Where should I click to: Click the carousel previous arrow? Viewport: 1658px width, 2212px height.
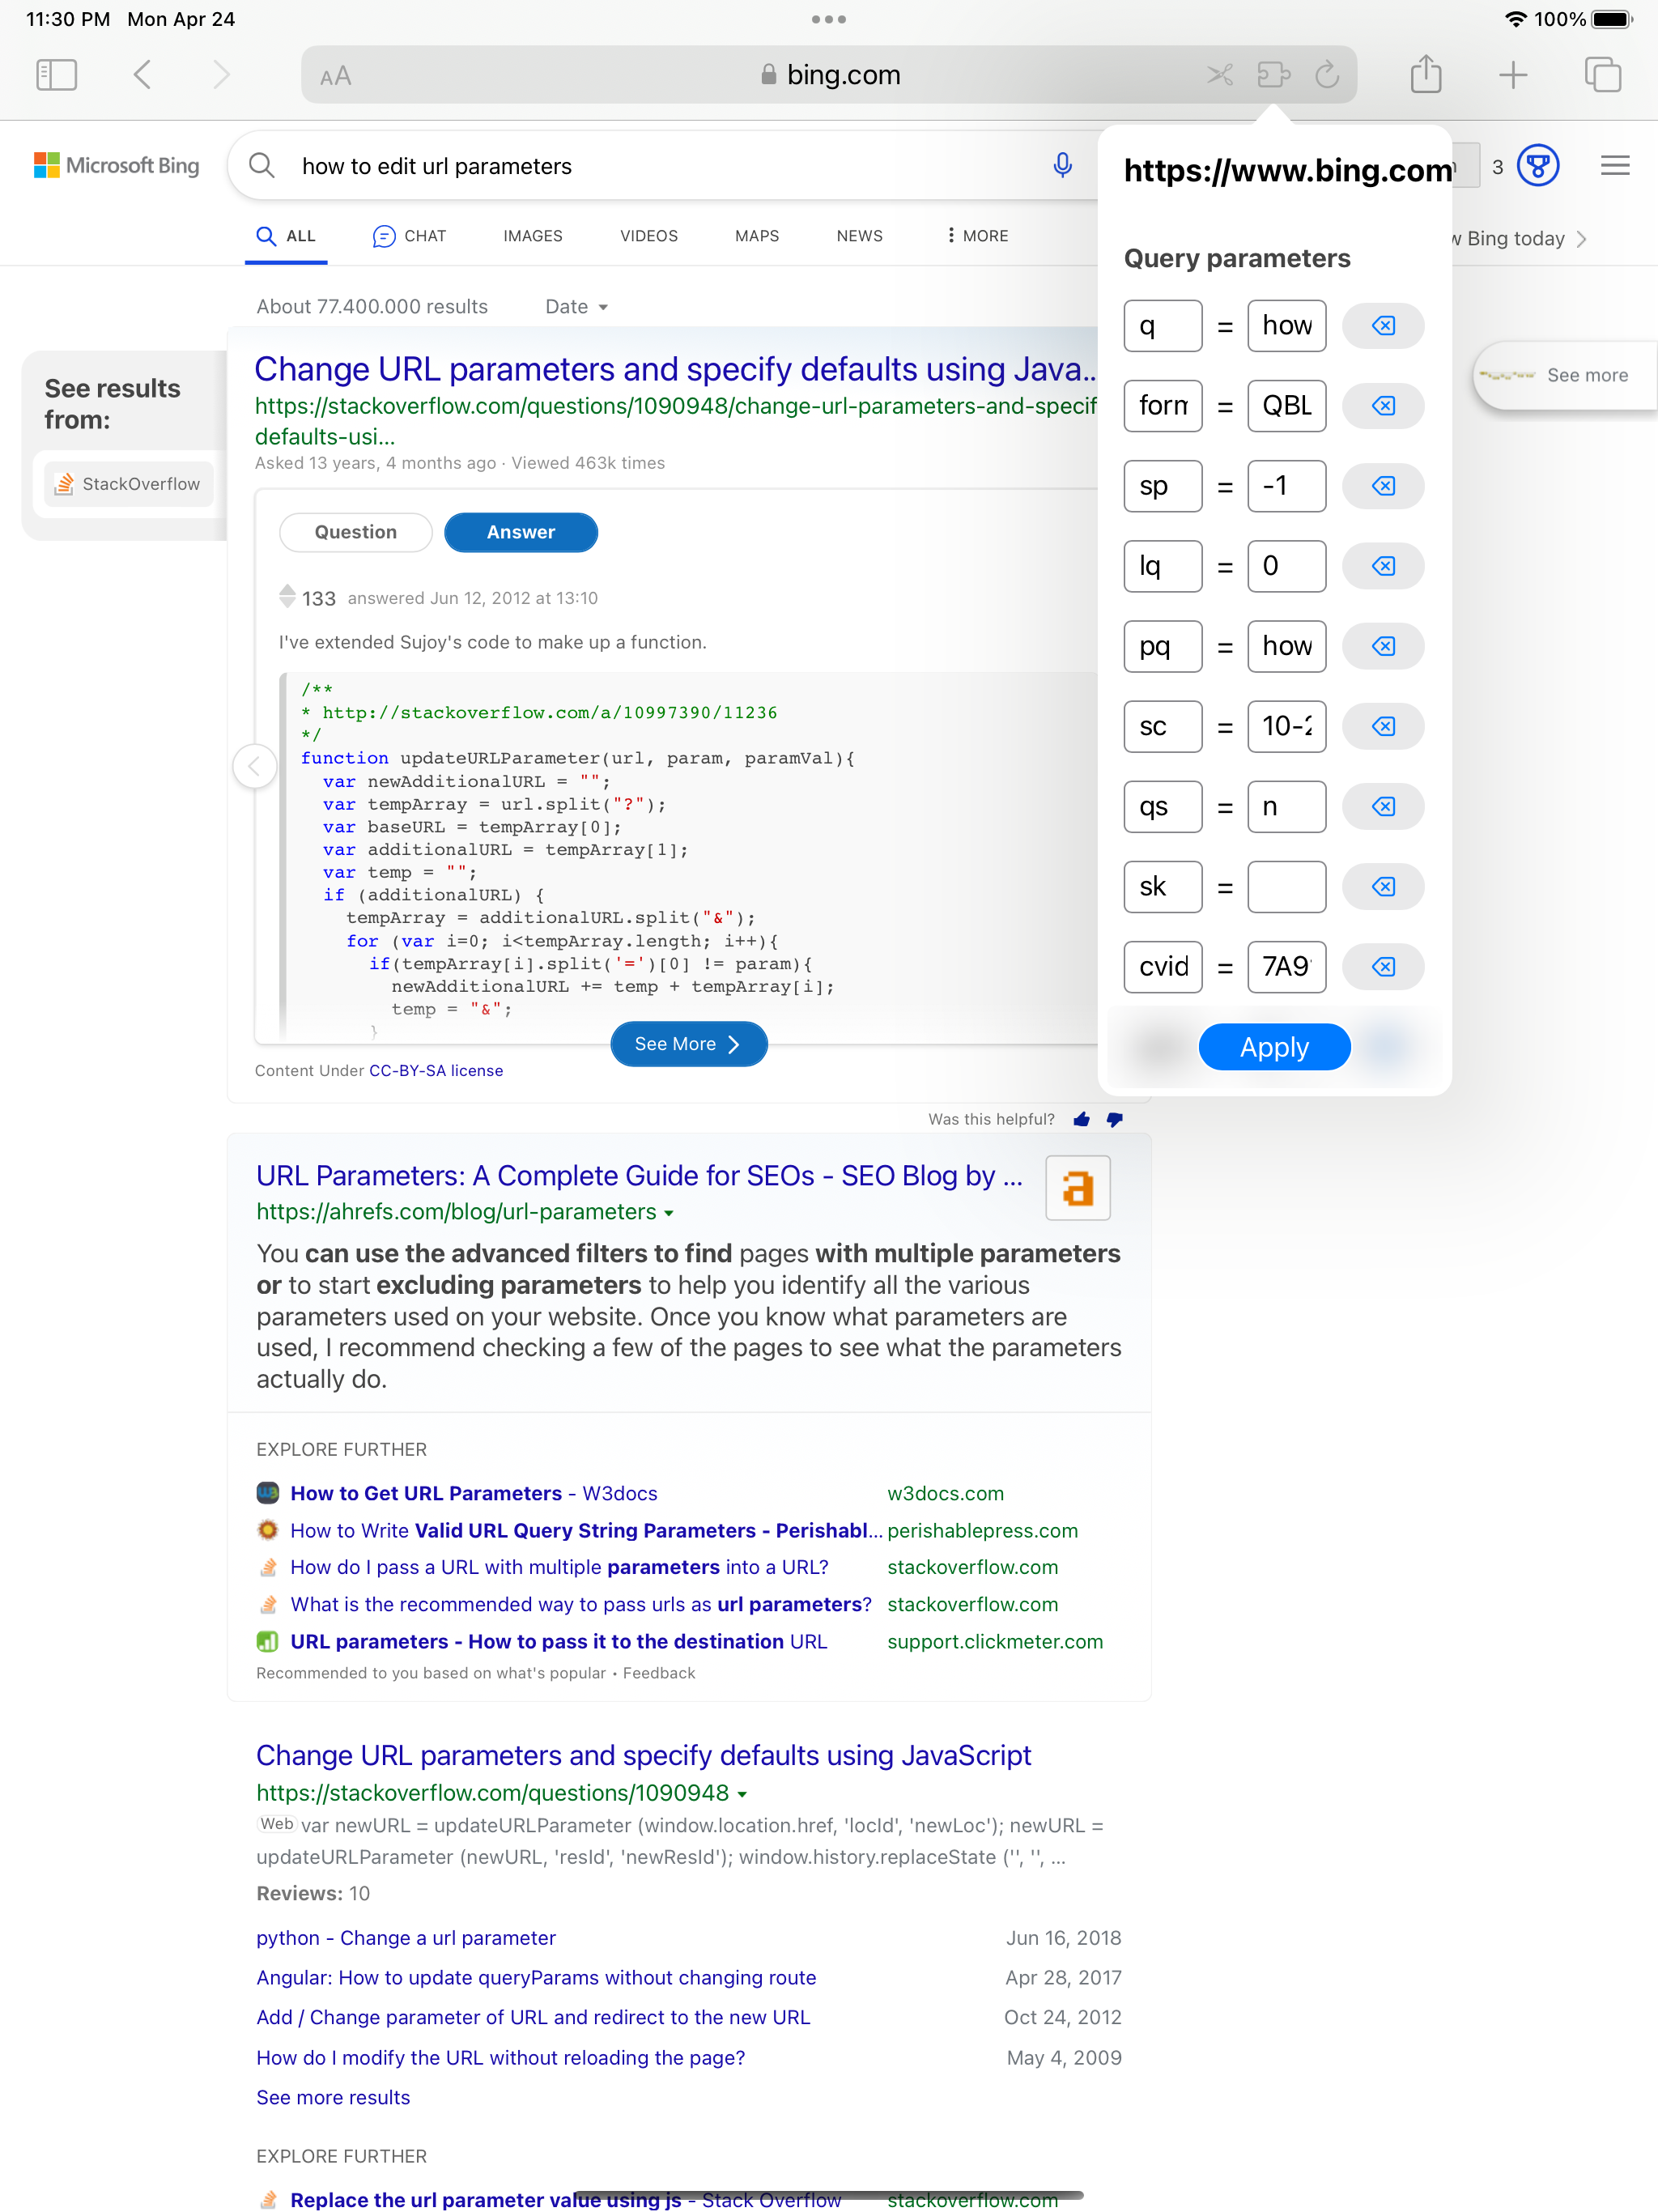pyautogui.click(x=255, y=767)
